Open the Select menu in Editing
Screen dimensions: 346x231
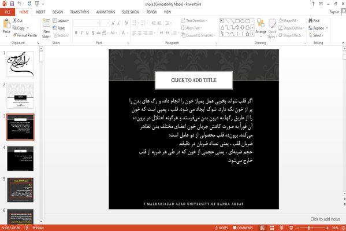click(x=316, y=35)
